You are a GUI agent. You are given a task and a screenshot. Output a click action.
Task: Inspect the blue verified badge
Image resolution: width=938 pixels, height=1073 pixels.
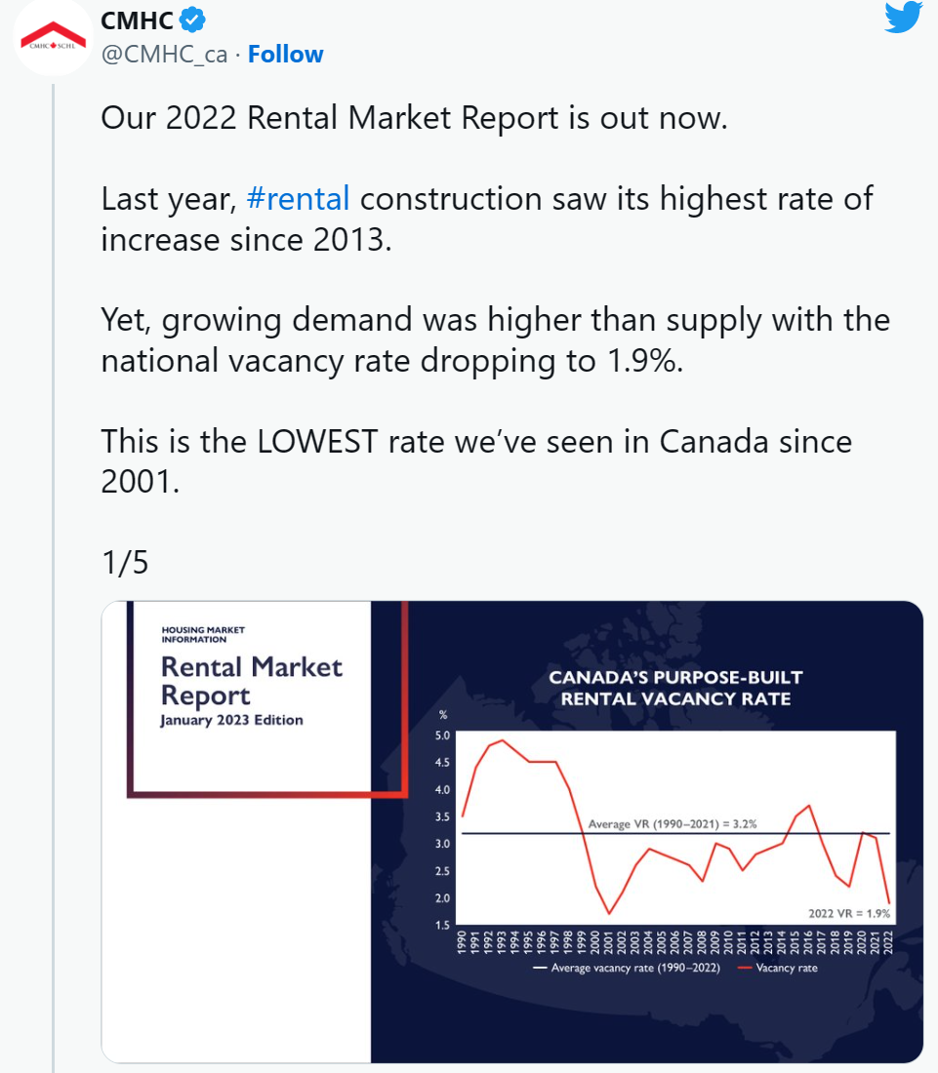tap(192, 20)
